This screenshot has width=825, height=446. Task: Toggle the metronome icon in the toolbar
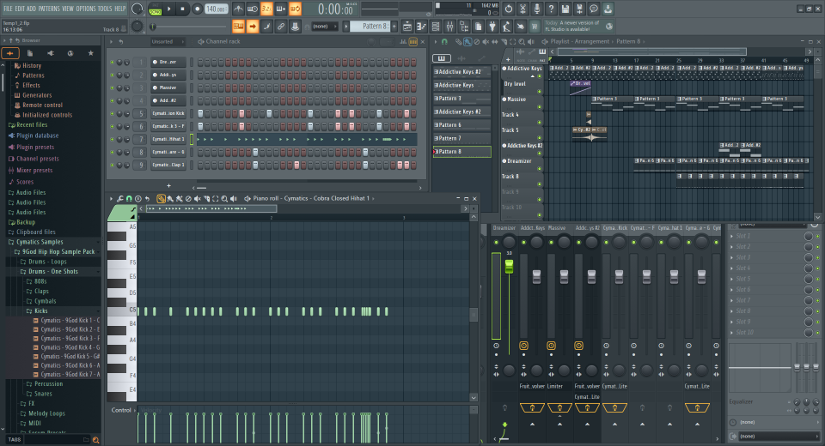[x=238, y=9]
